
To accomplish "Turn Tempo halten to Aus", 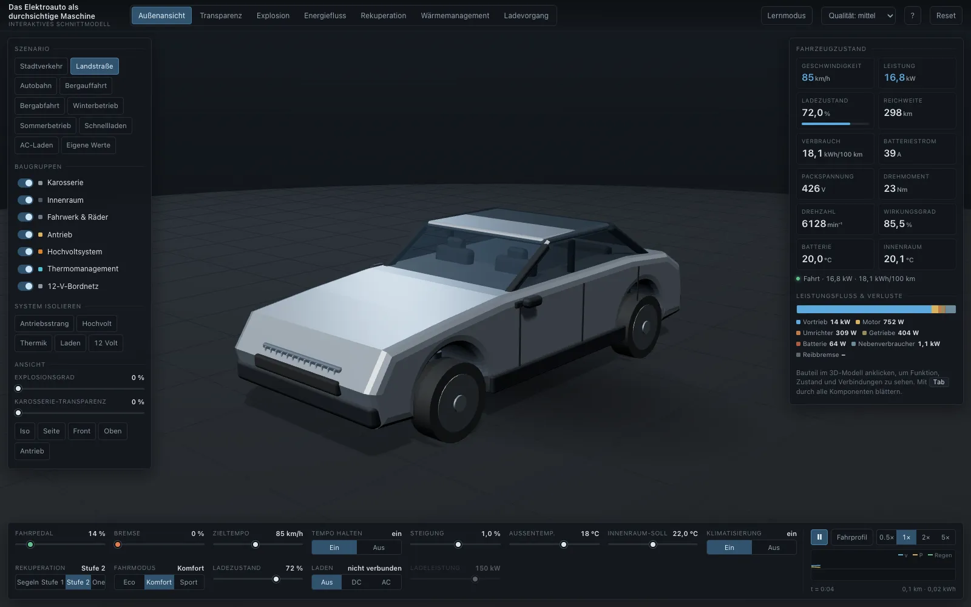I will [379, 548].
